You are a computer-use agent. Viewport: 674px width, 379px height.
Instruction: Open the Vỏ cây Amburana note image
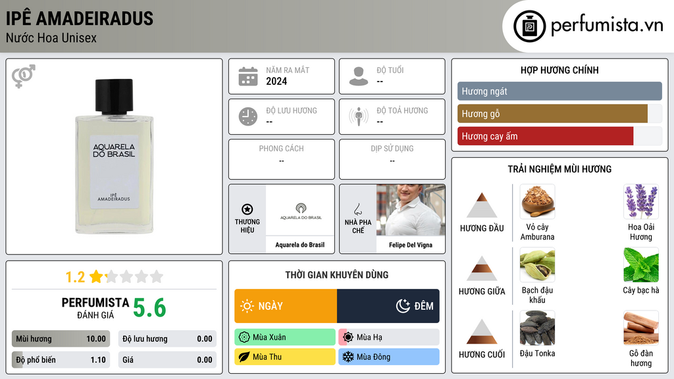537,202
